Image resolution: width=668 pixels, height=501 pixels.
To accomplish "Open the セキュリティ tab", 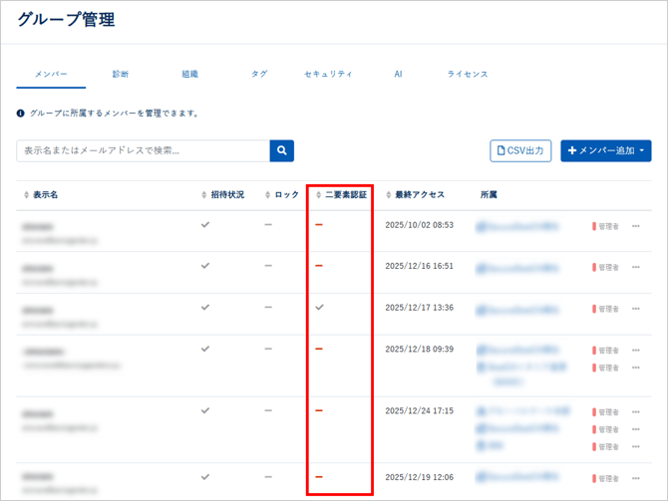I will 328,74.
